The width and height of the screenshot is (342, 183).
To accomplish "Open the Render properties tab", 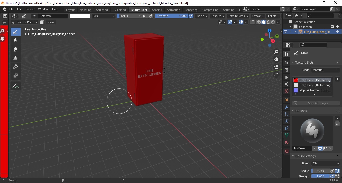I will click(286, 63).
